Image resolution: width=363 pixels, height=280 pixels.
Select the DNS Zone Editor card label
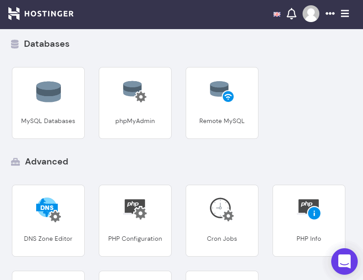coord(48,239)
